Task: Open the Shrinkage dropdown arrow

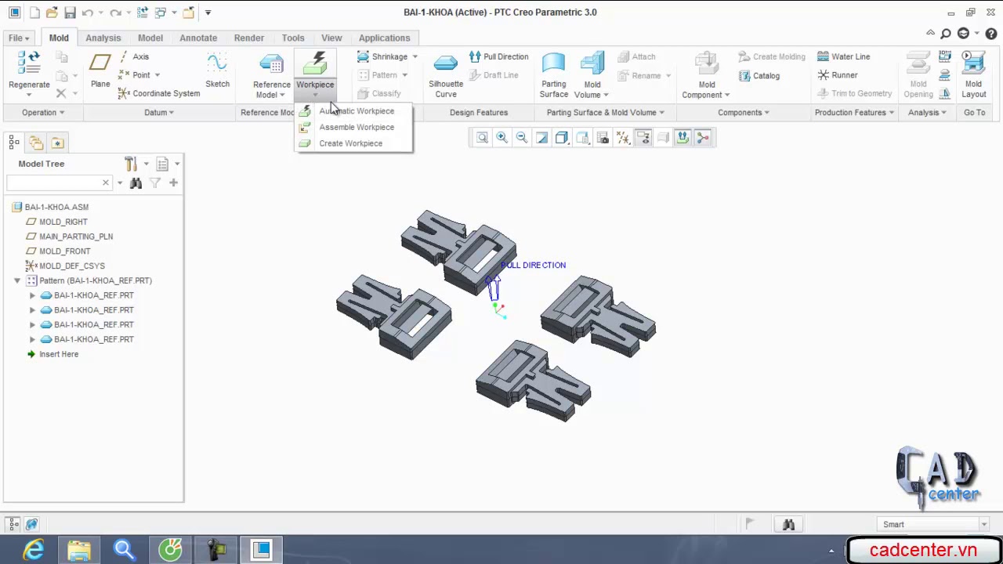Action: click(415, 56)
